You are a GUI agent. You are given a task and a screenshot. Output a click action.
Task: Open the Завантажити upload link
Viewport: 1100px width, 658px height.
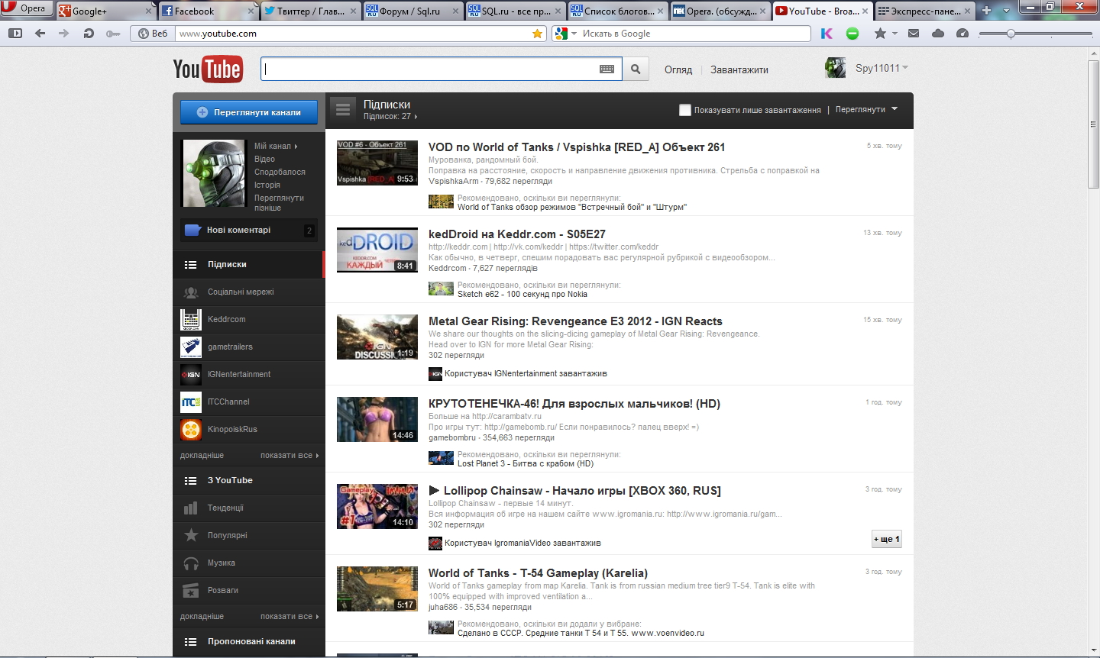(x=739, y=69)
